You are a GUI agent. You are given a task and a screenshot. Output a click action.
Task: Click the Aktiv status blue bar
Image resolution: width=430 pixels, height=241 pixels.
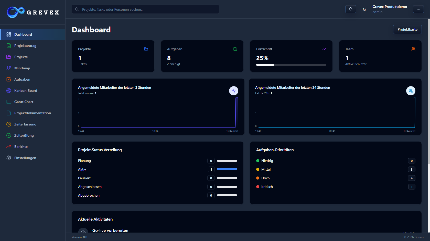[x=227, y=169]
